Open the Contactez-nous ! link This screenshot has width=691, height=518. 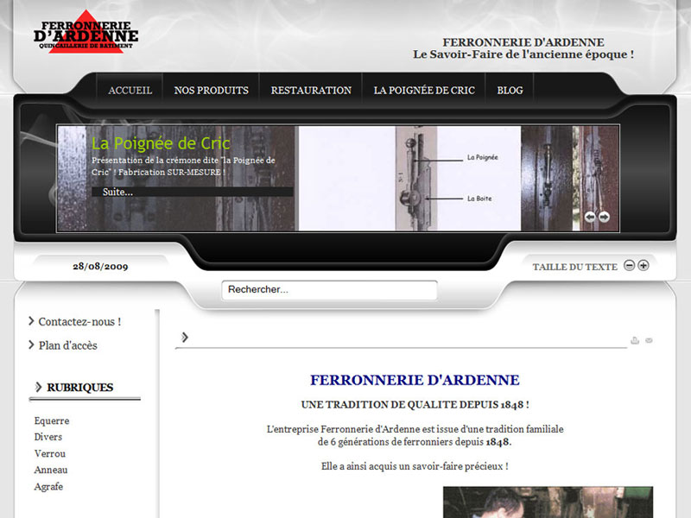pos(79,321)
